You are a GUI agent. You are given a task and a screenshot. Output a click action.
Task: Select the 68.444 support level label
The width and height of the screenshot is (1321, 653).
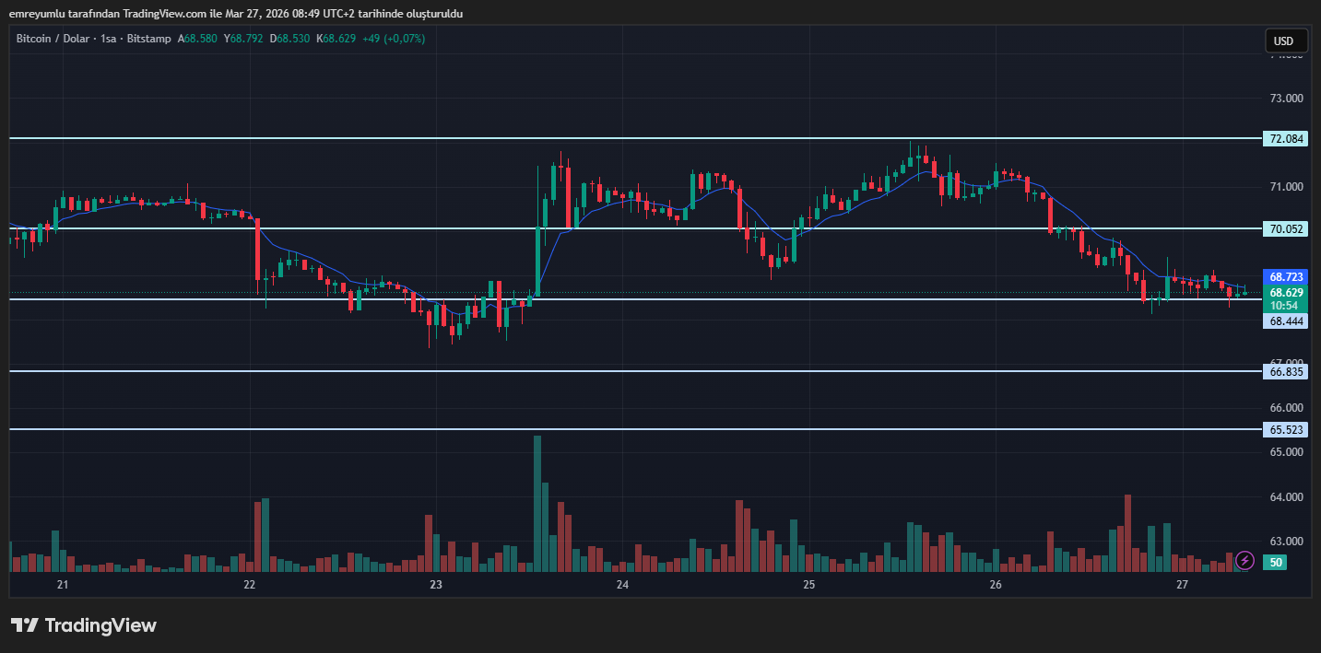pyautogui.click(x=1286, y=321)
